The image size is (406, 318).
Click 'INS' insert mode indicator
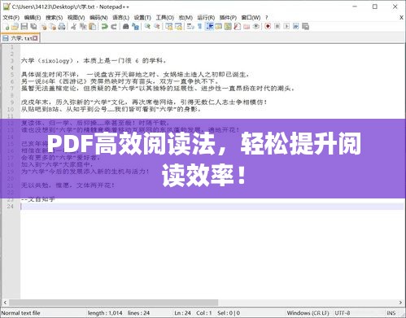pyautogui.click(x=391, y=313)
